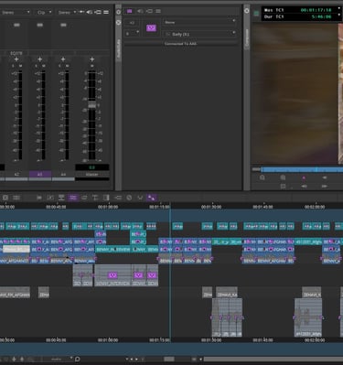Open the Stereo mix mode dropdown at far left
The image size is (343, 365).
coord(16,12)
